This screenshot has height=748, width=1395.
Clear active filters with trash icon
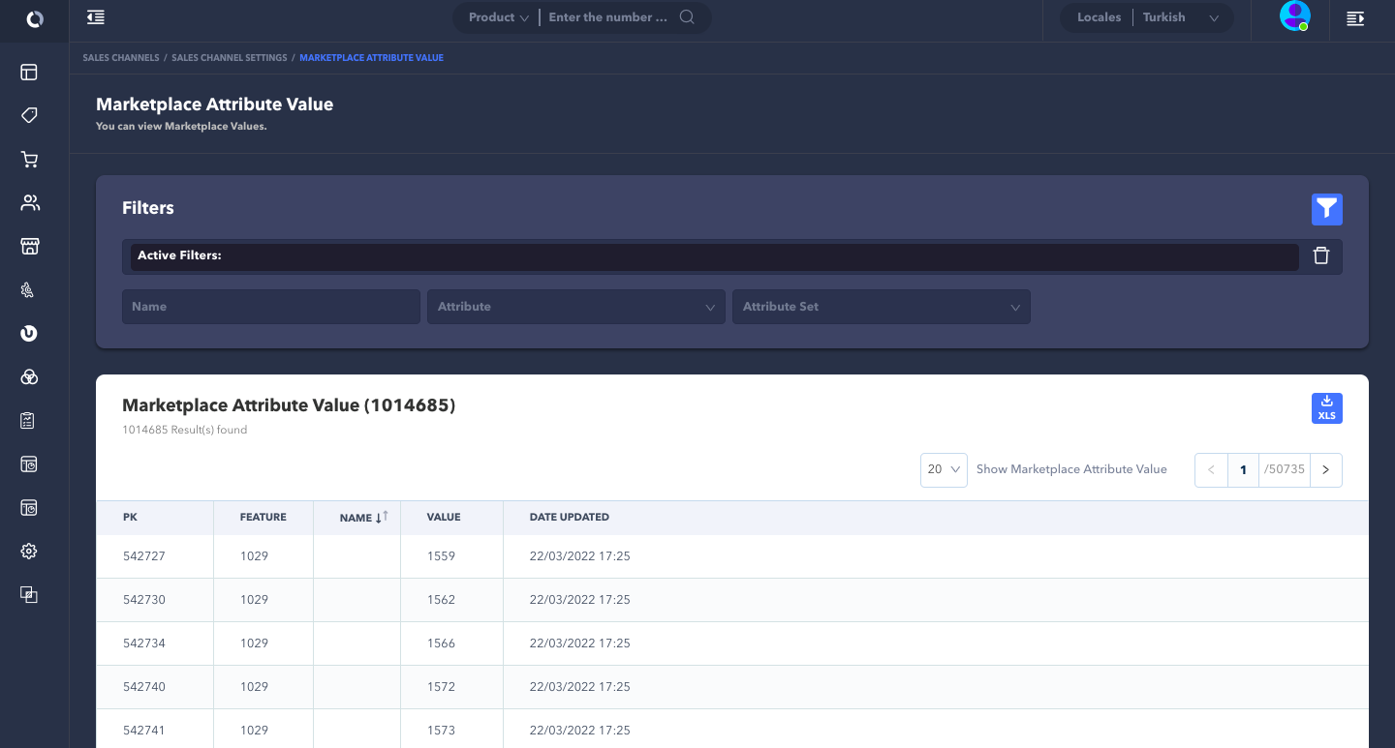1320,255
